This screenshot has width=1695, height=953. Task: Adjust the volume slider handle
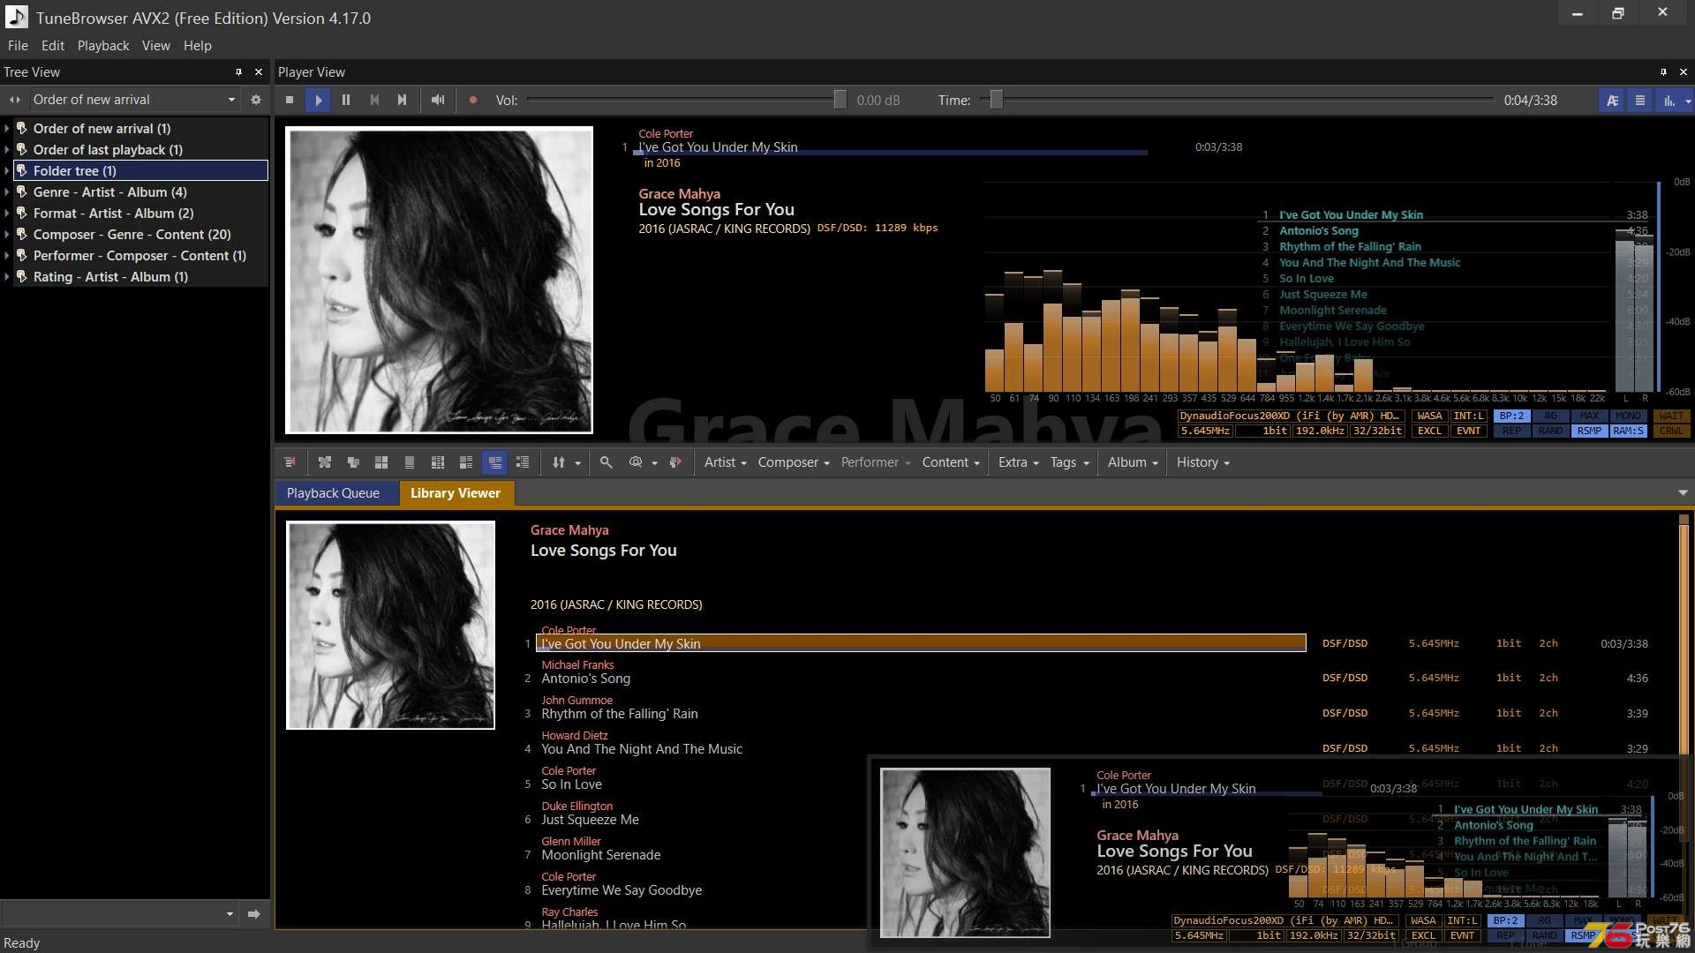(840, 100)
